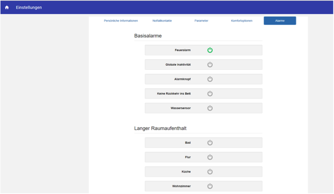Activate the Wohnzimmer room alarm
This screenshot has width=334, height=194.
pos(210,186)
